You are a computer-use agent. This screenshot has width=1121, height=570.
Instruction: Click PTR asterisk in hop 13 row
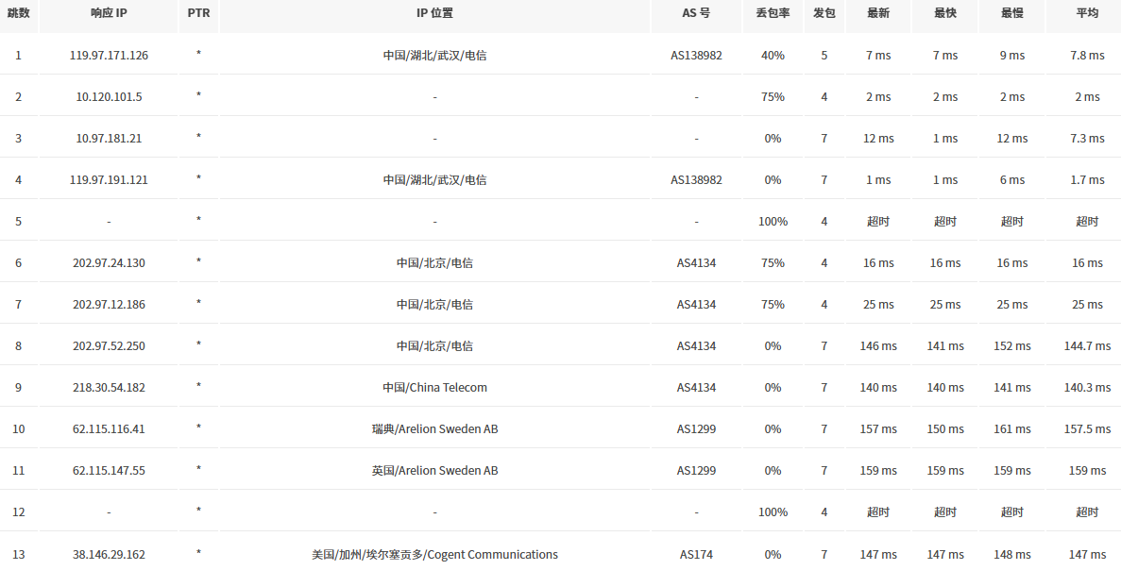[x=198, y=553]
